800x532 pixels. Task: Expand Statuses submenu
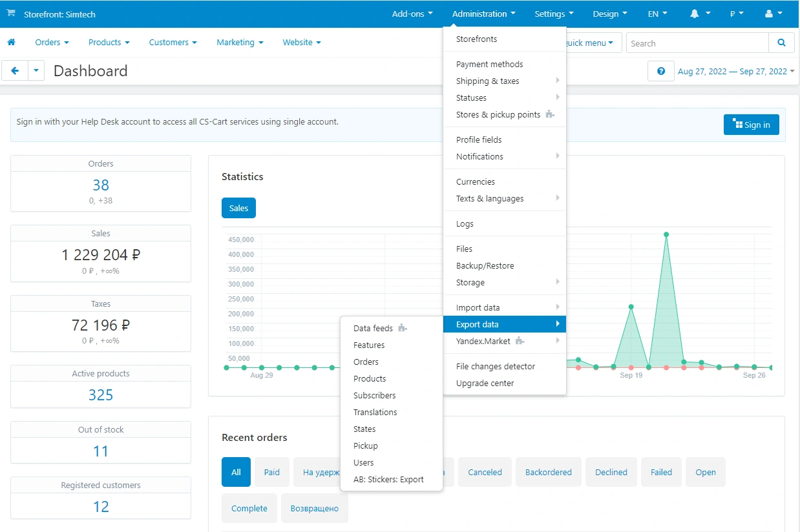(x=505, y=97)
